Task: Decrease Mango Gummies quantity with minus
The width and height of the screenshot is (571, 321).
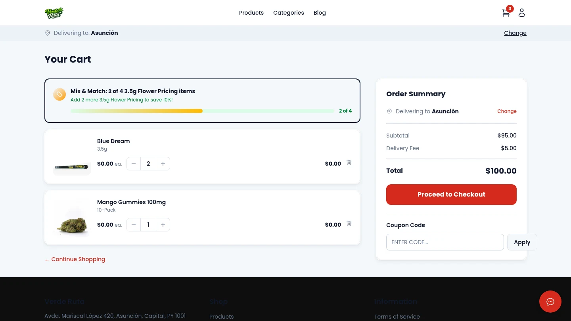Action: (134, 225)
